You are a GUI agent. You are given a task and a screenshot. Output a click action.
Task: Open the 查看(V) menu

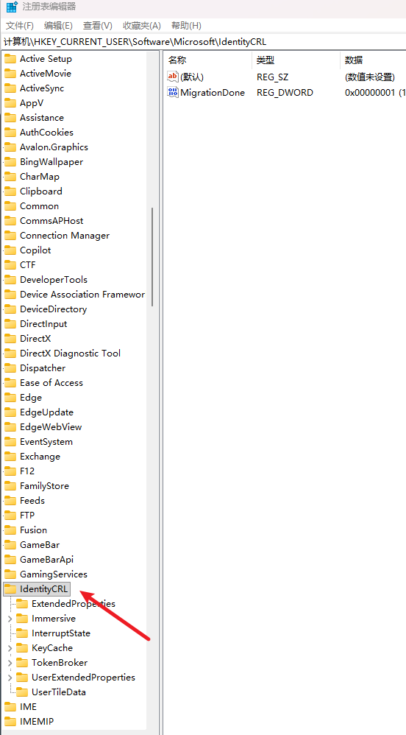pyautogui.click(x=97, y=25)
